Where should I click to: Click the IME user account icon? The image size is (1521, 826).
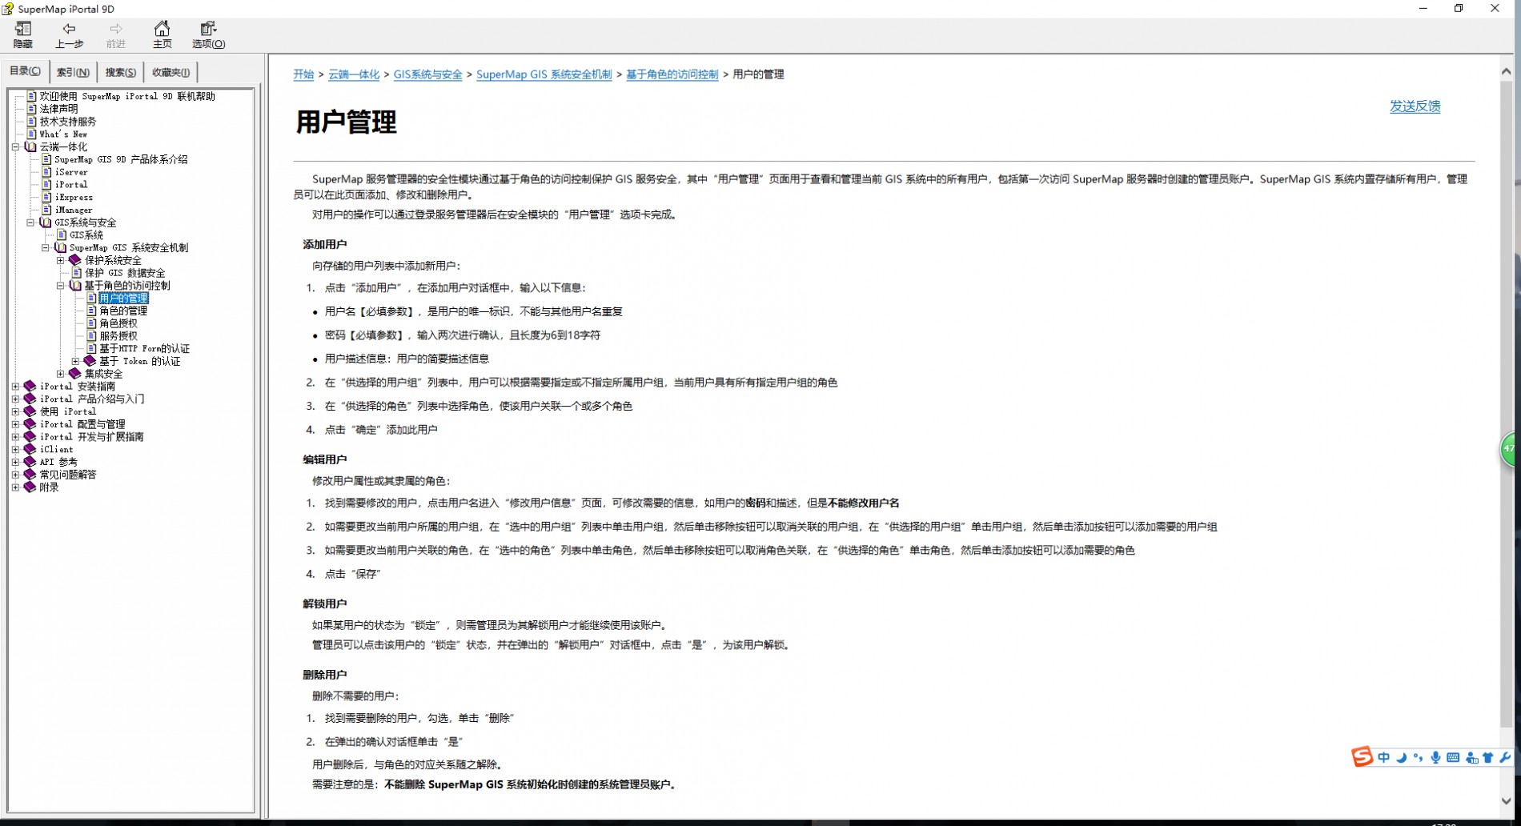(x=1471, y=757)
